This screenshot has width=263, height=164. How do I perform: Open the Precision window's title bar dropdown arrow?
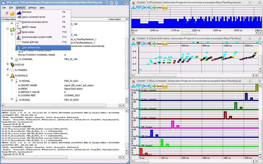click(x=250, y=3)
